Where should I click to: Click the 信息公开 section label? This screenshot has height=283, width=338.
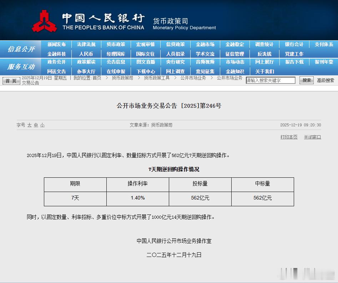21,49
